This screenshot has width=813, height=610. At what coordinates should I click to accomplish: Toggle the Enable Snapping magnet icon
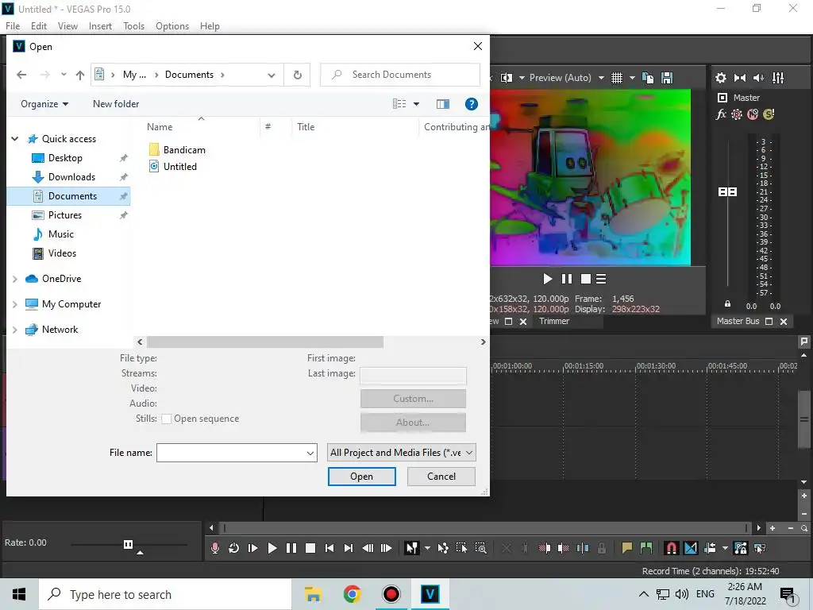[x=672, y=548]
